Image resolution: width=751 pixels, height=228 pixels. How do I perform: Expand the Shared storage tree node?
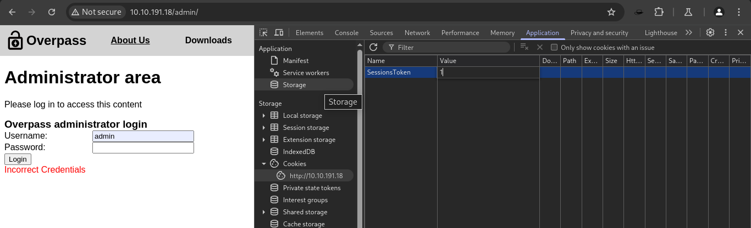coord(264,212)
